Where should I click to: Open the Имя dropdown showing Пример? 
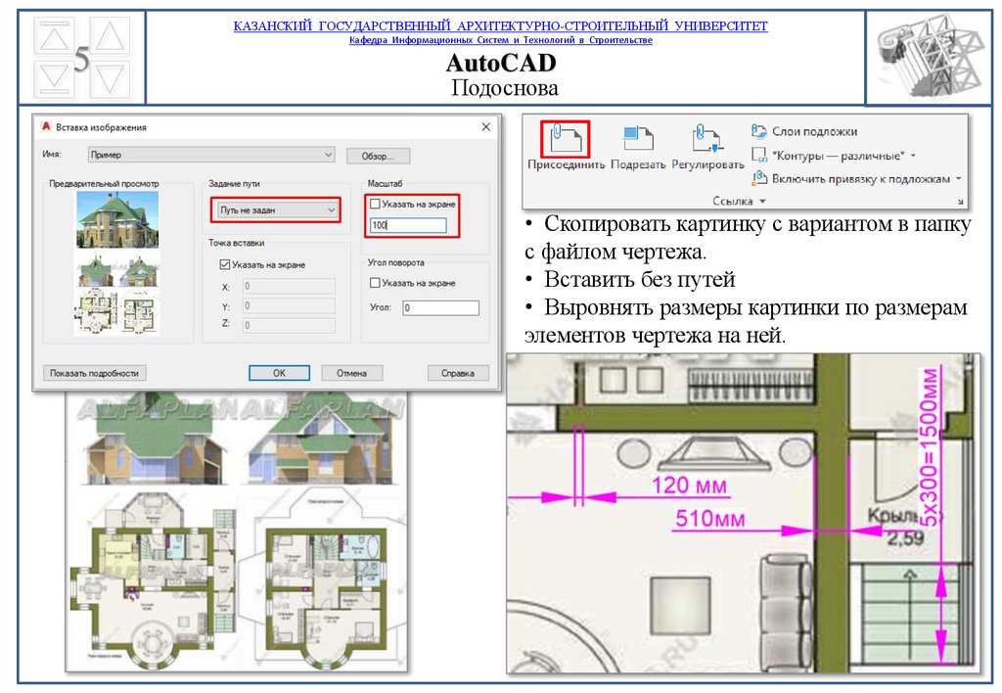click(x=211, y=155)
